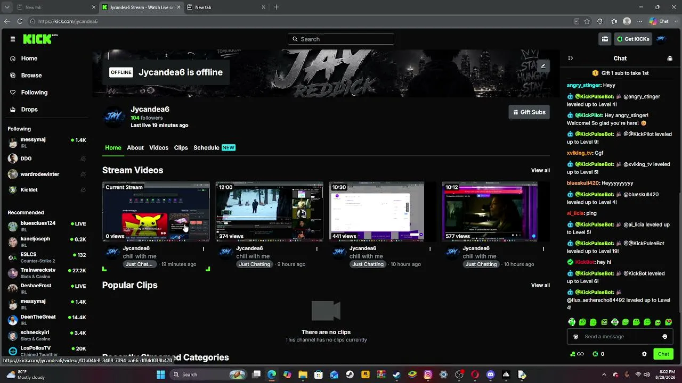Click the KICKs balance icon showing 0
Viewport: 682px width, 383px height.
596,354
